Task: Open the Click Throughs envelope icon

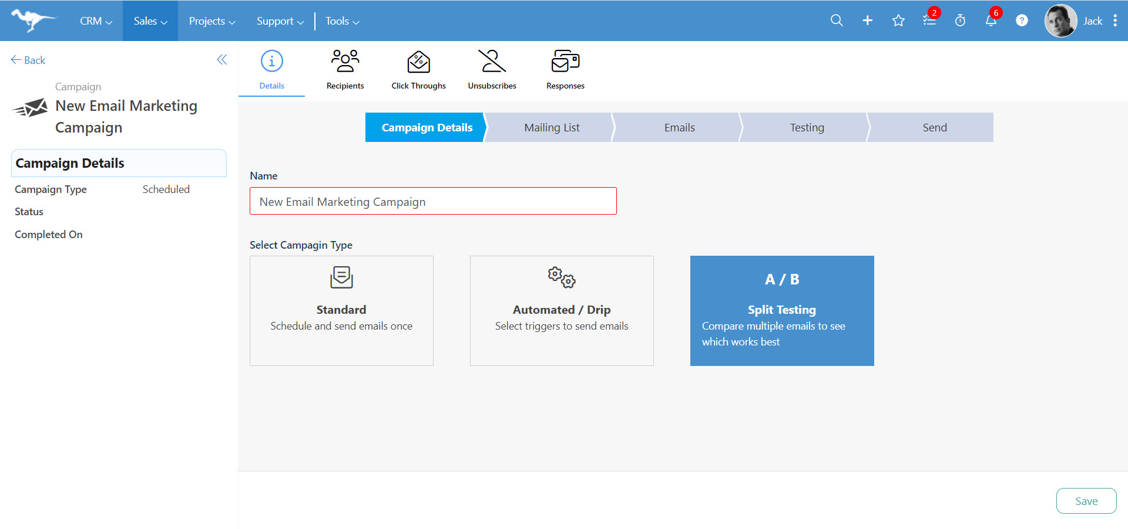Action: pyautogui.click(x=419, y=61)
